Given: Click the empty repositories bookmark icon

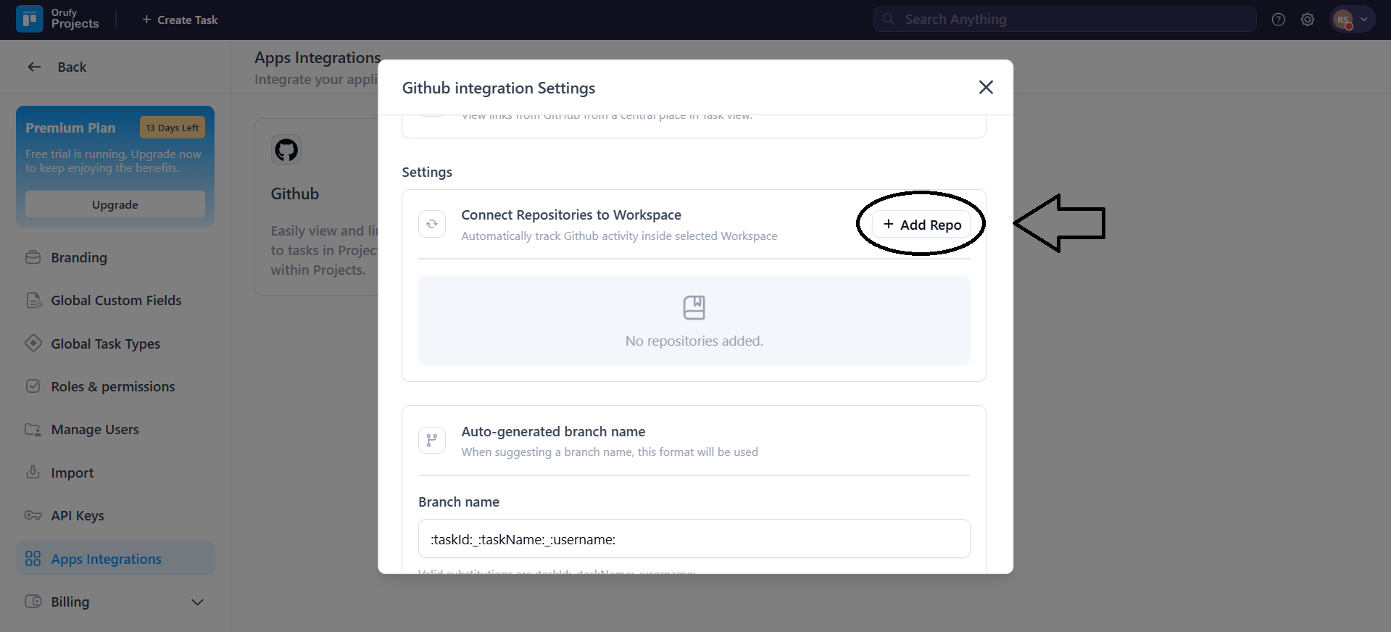Looking at the screenshot, I should pyautogui.click(x=694, y=307).
